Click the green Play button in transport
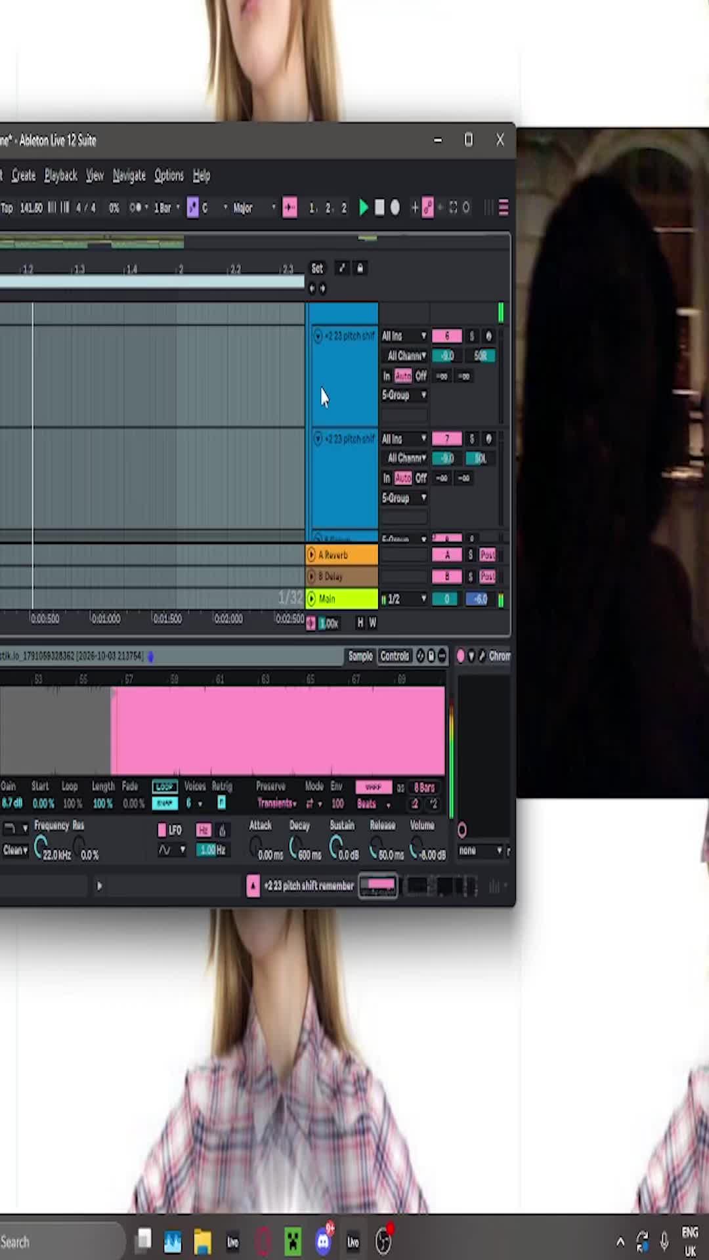This screenshot has width=709, height=1260. [x=363, y=208]
